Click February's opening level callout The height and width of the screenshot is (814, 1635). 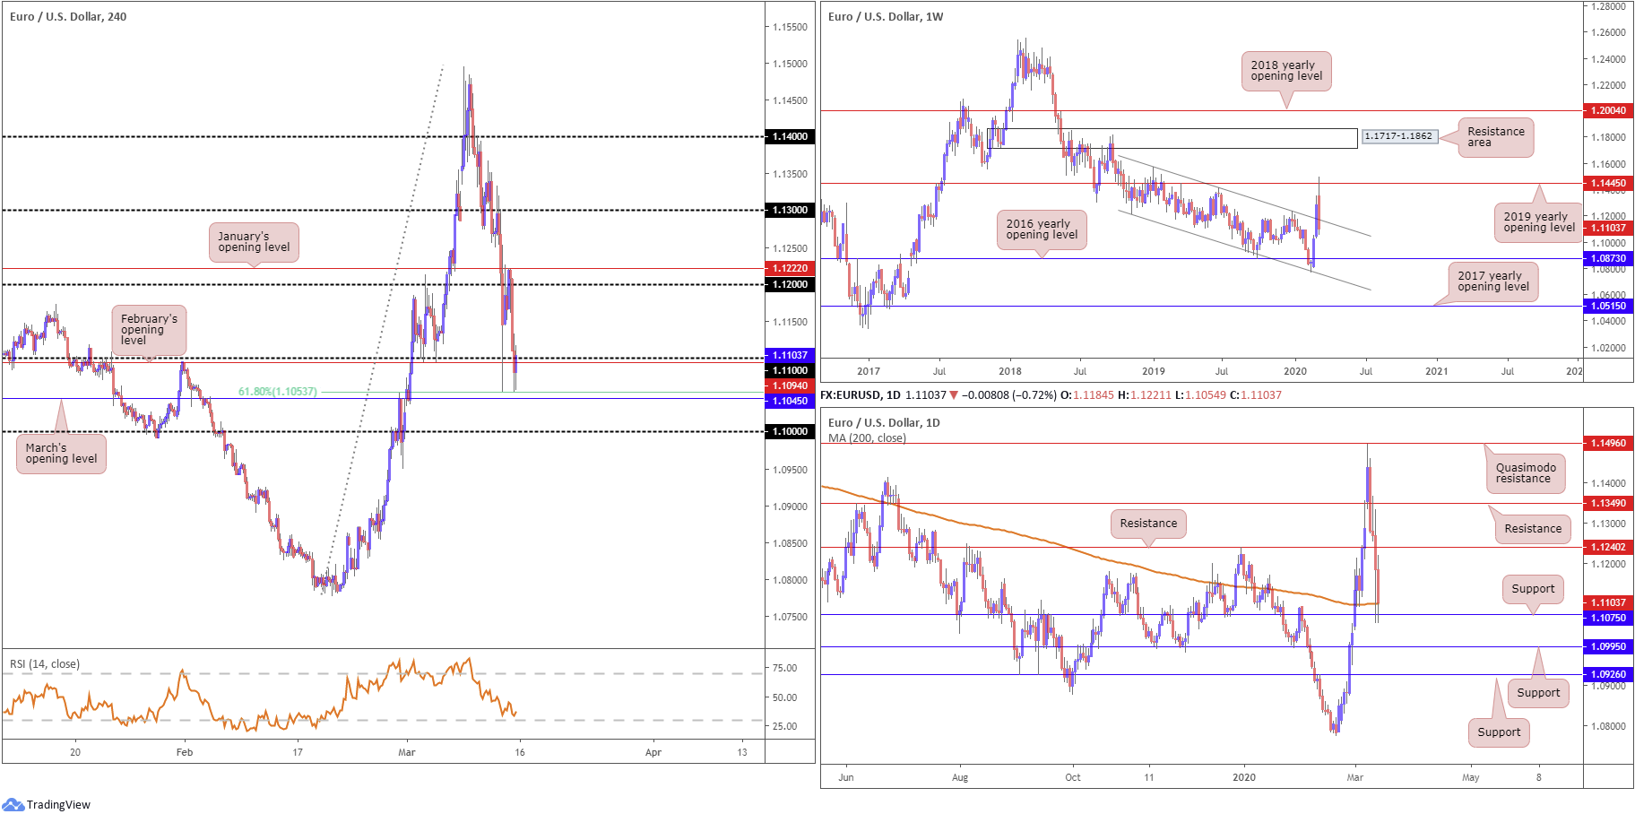149,330
